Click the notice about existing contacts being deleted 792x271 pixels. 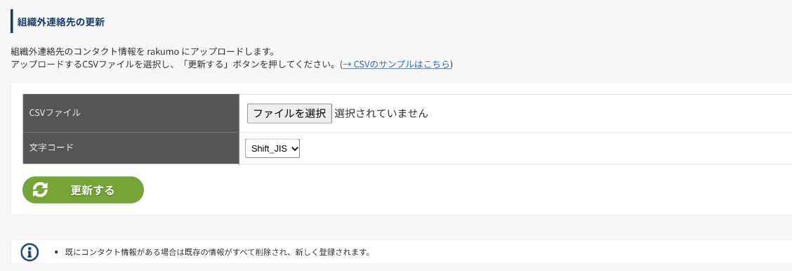218,252
